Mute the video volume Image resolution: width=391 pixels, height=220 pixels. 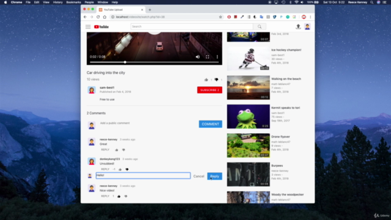point(197,57)
